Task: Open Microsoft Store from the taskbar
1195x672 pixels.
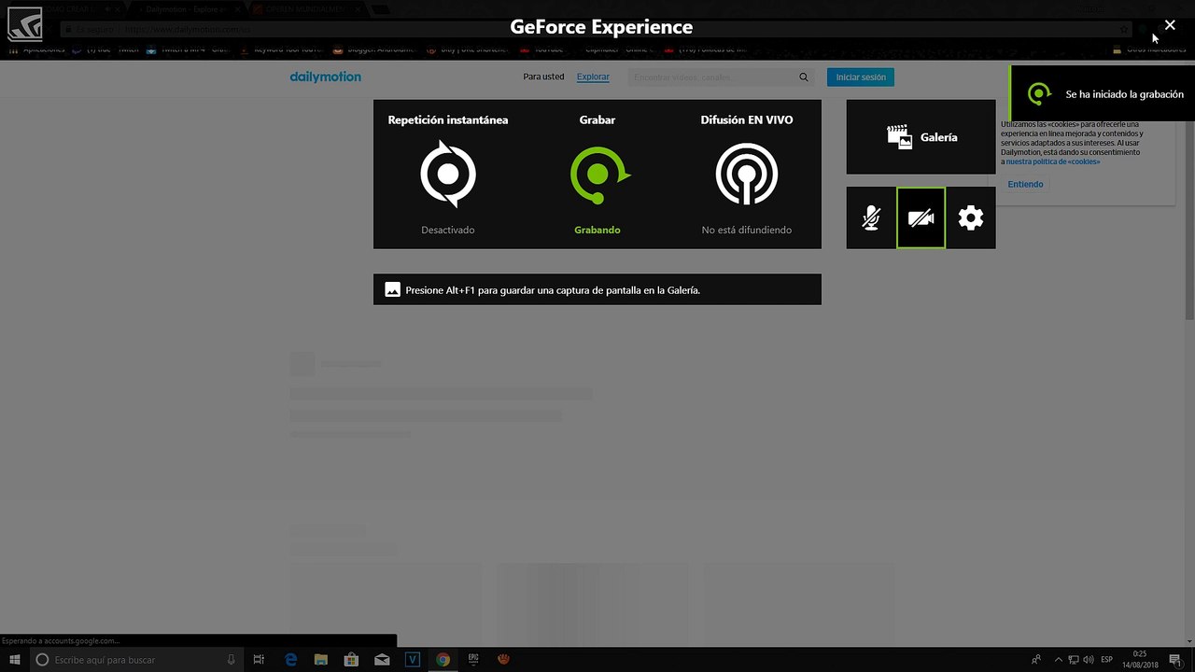Action: (351, 660)
